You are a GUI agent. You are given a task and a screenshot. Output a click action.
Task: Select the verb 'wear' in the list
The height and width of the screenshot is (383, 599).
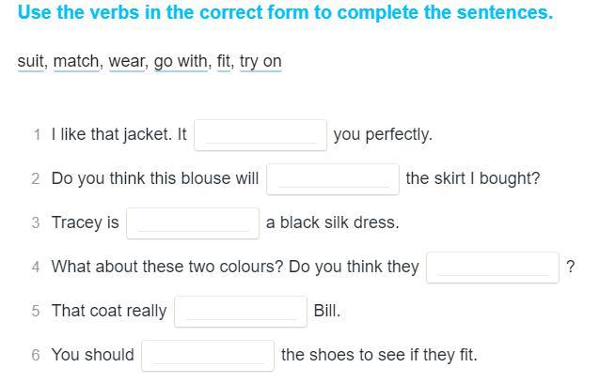[126, 61]
